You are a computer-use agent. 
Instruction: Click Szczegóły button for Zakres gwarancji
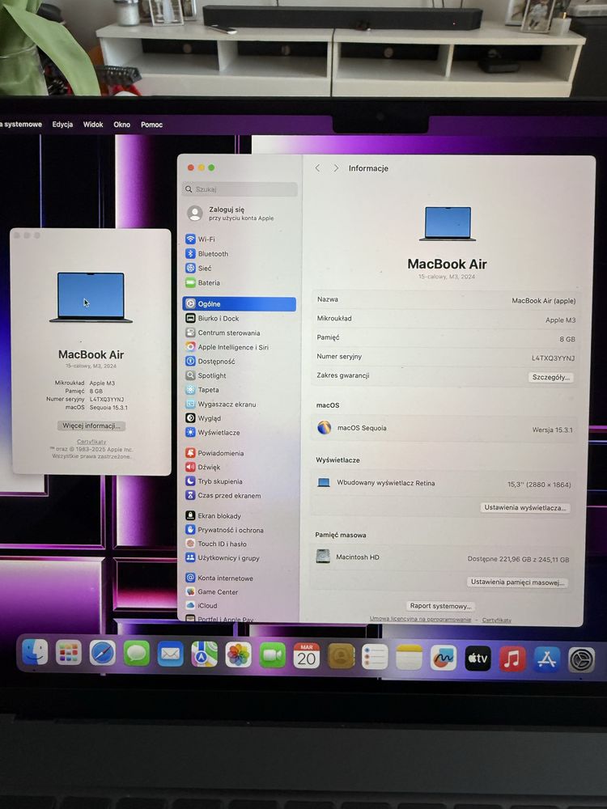(550, 377)
